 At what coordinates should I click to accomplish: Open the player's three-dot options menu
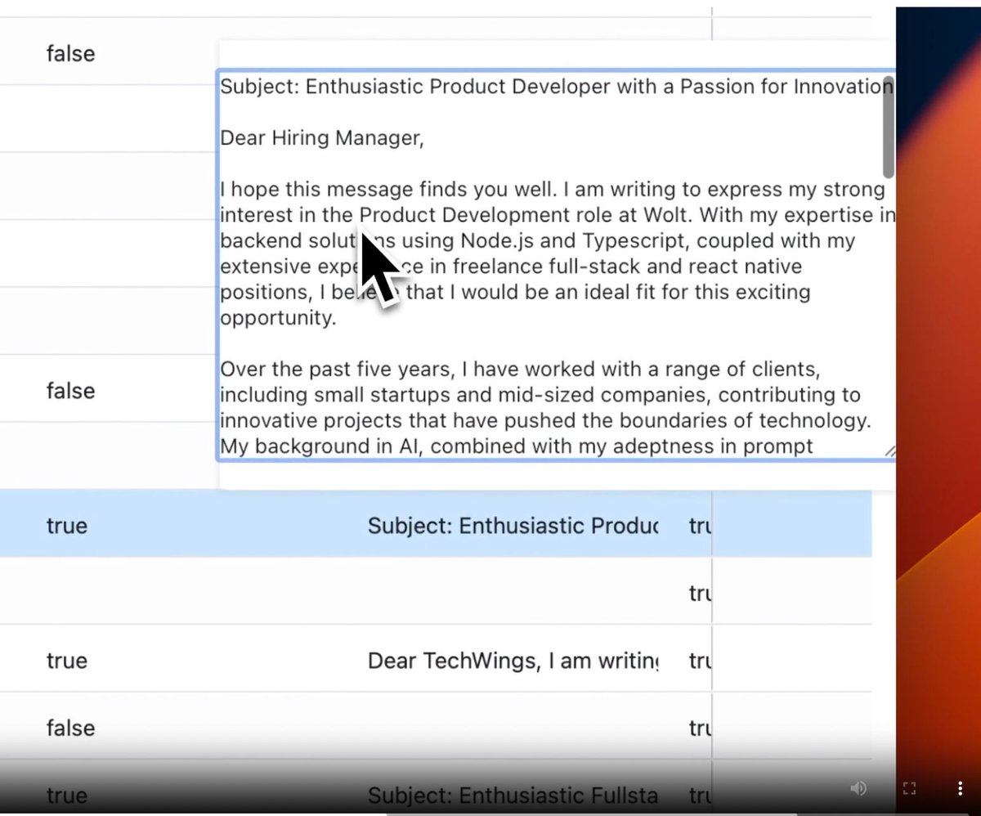(960, 788)
